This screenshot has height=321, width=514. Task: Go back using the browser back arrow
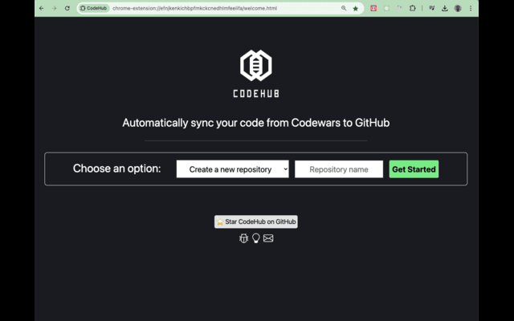pyautogui.click(x=42, y=8)
